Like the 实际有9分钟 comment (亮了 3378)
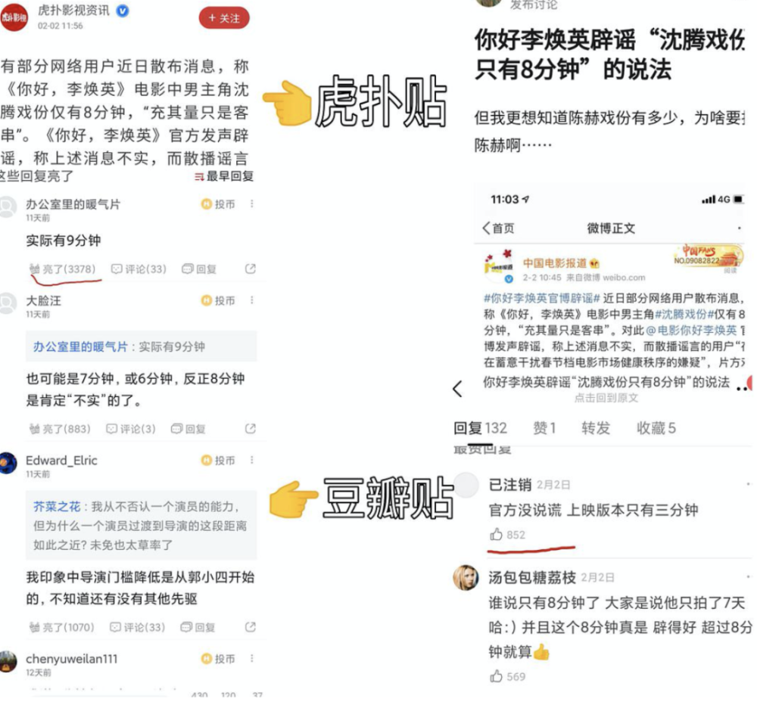The width and height of the screenshot is (757, 711). [x=62, y=269]
